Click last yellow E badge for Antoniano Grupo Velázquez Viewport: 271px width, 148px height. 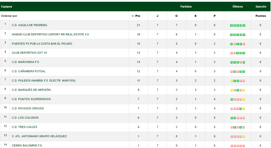pos(244,137)
